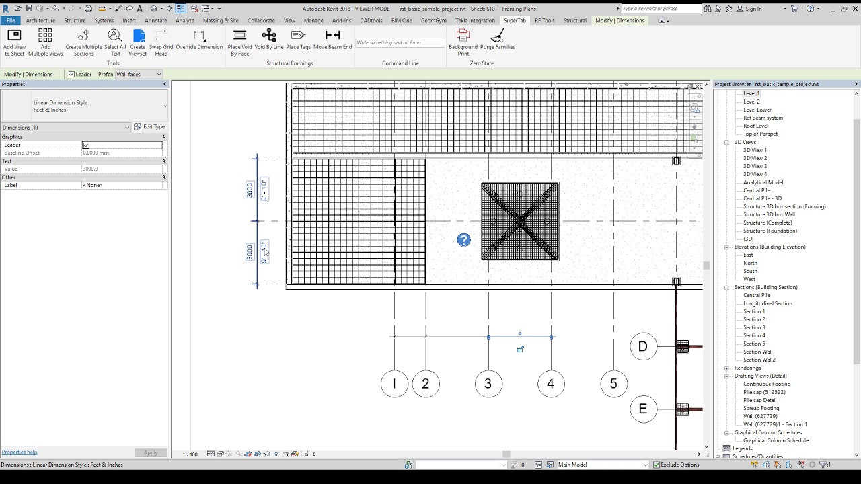861x484 pixels.
Task: Click Sign In in the title bar
Action: pyautogui.click(x=753, y=9)
